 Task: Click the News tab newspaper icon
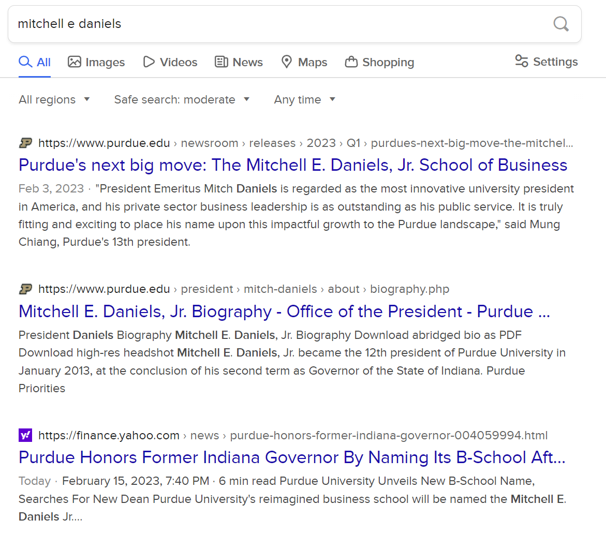point(221,62)
